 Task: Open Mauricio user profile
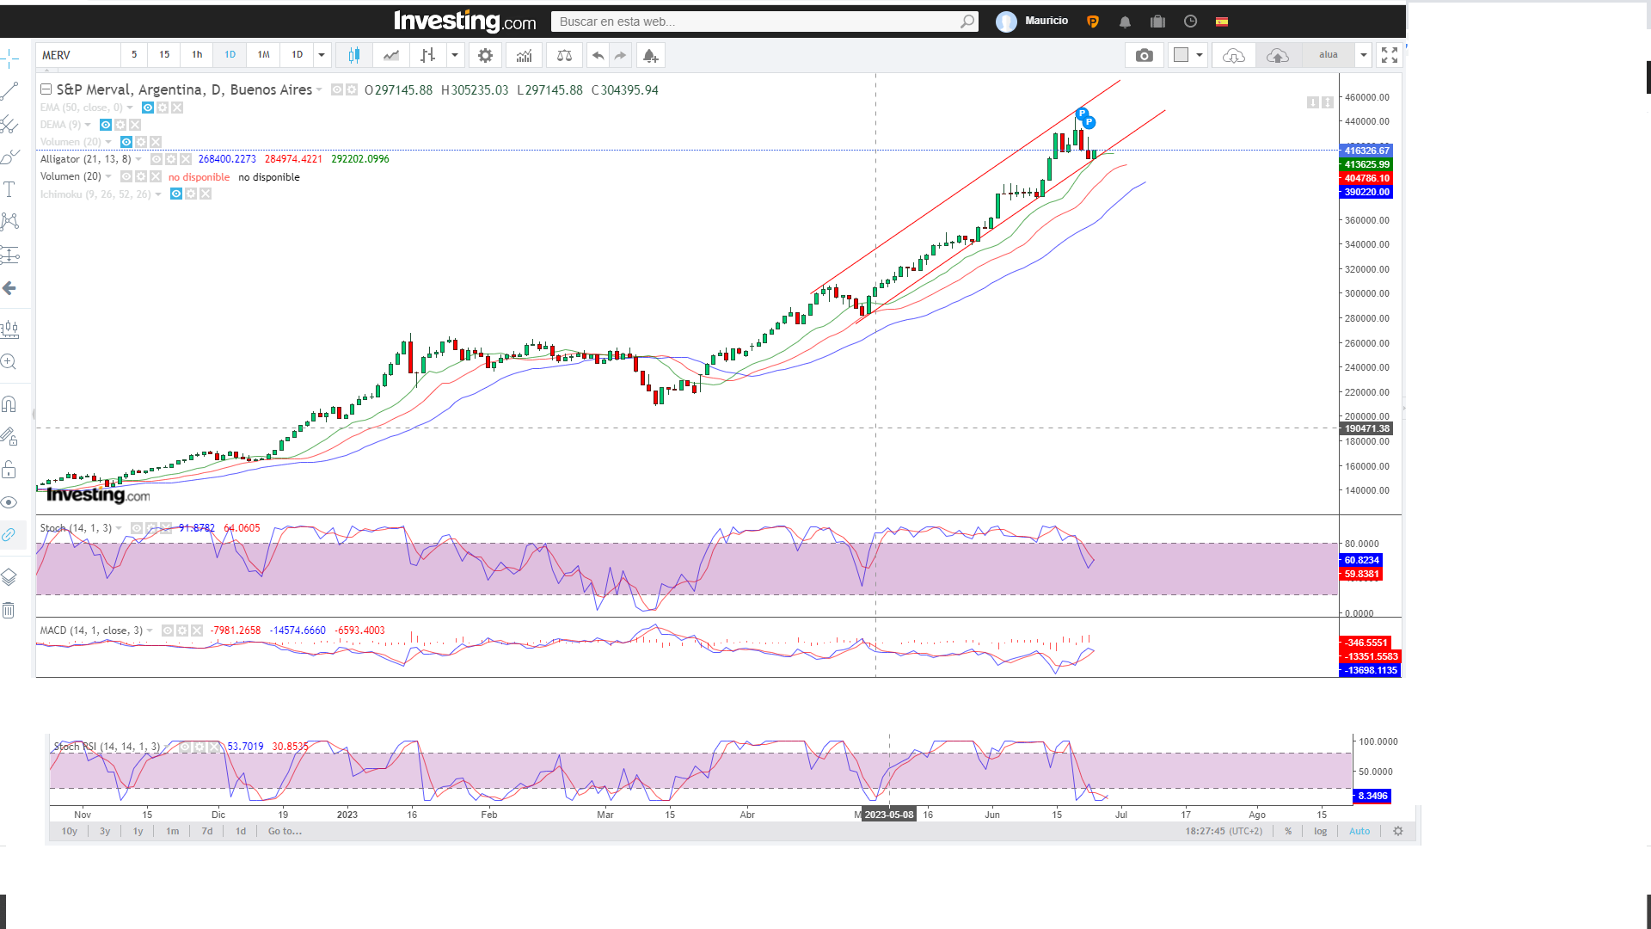tap(1032, 22)
